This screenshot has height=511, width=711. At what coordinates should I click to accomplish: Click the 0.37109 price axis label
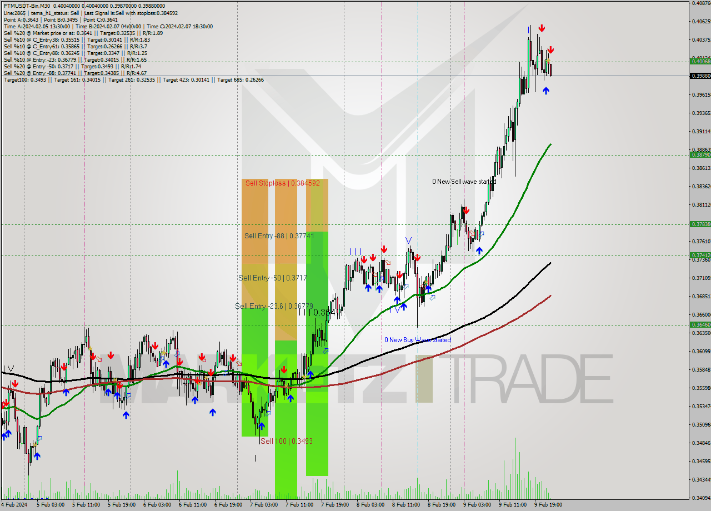coord(701,278)
